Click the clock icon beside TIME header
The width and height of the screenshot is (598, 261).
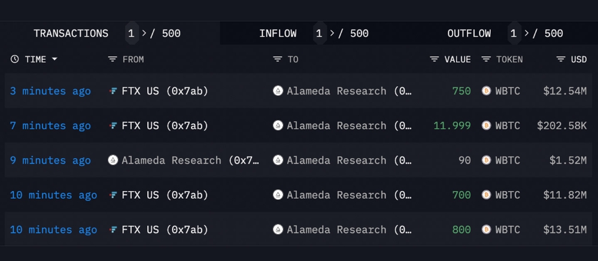click(14, 59)
